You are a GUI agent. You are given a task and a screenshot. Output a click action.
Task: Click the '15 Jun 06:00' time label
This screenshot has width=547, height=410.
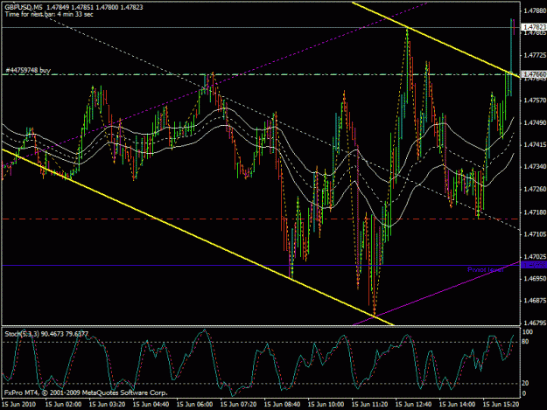pos(194,404)
